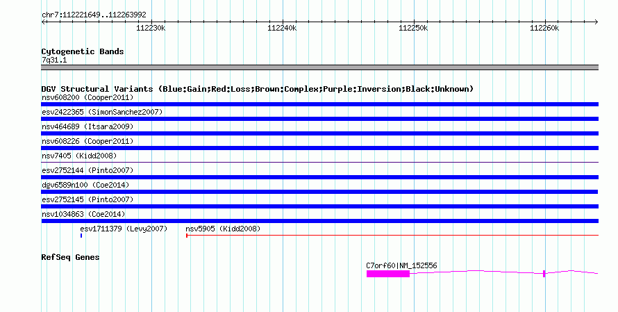
Task: Click the small blue mark under esv1711379
Action: tap(81, 236)
